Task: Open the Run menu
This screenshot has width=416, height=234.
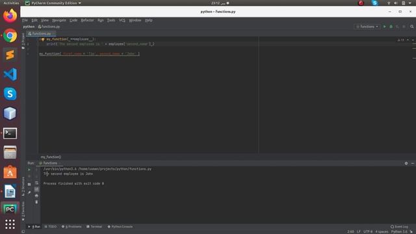Action: (x=101, y=20)
